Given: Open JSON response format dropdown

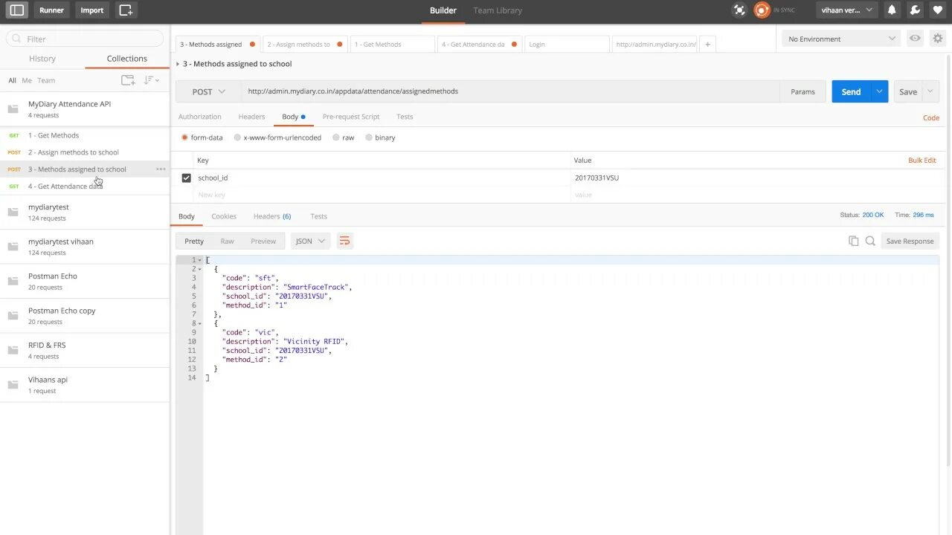Looking at the screenshot, I should click(310, 241).
